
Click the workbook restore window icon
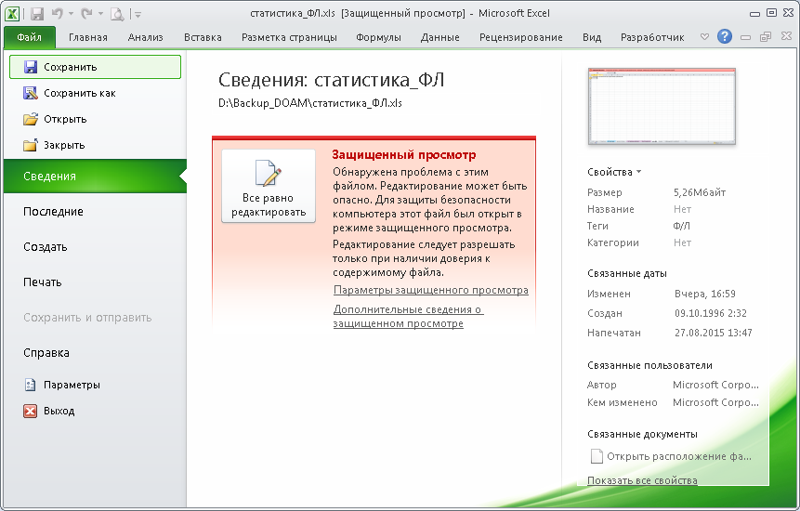pyautogui.click(x=766, y=37)
